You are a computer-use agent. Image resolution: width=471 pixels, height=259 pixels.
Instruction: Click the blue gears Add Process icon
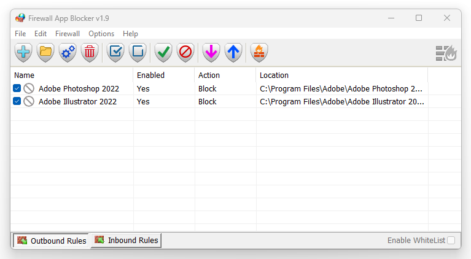coord(68,53)
